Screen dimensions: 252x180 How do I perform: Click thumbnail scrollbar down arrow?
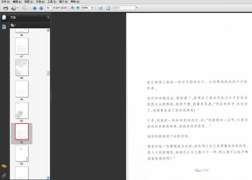coord(48,177)
